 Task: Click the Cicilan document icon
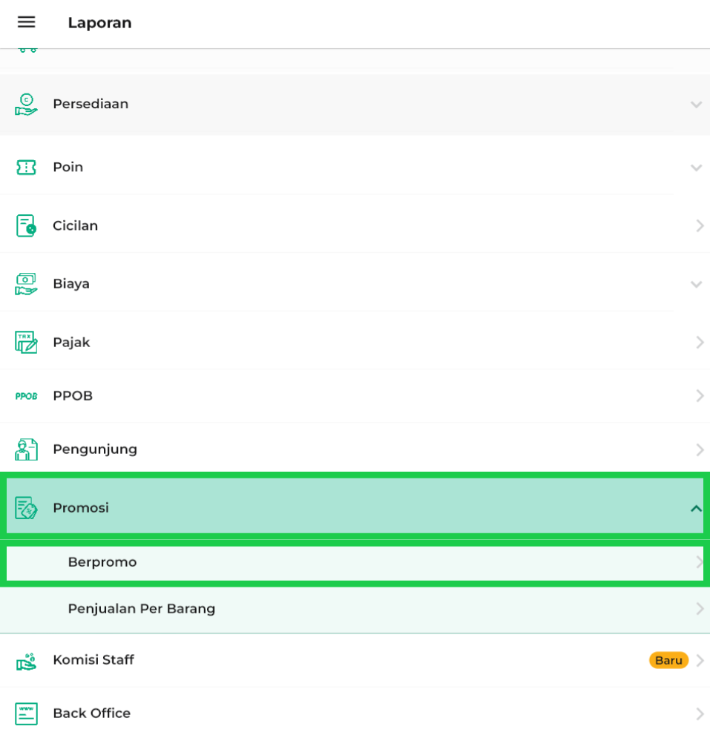click(26, 225)
